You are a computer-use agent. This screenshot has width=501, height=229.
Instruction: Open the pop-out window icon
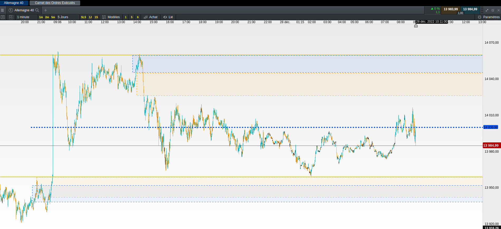pos(493,10)
